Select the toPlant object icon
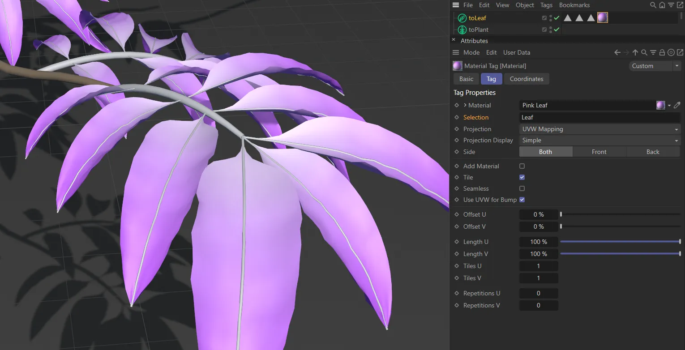The image size is (685, 350). tap(462, 30)
